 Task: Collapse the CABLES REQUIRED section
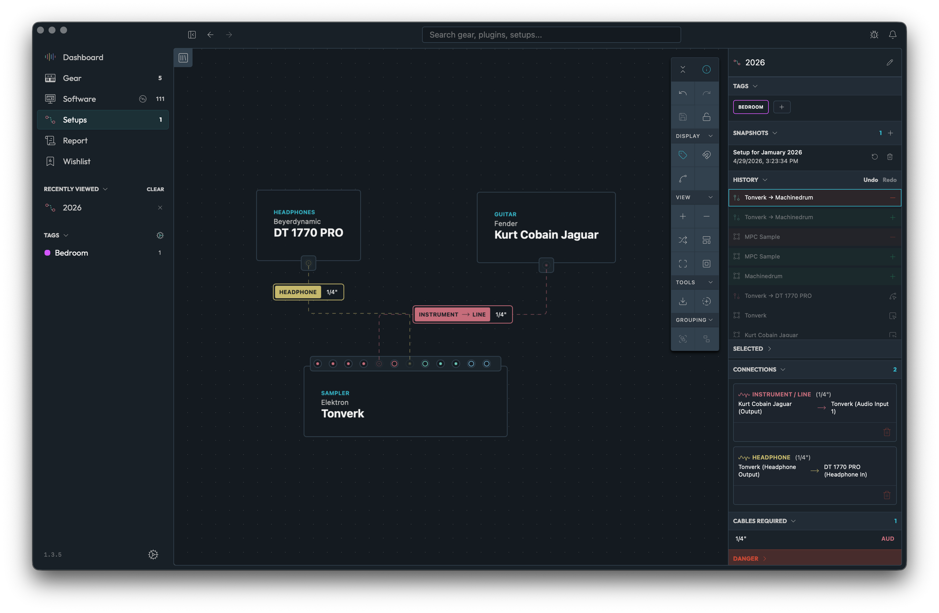pyautogui.click(x=764, y=521)
